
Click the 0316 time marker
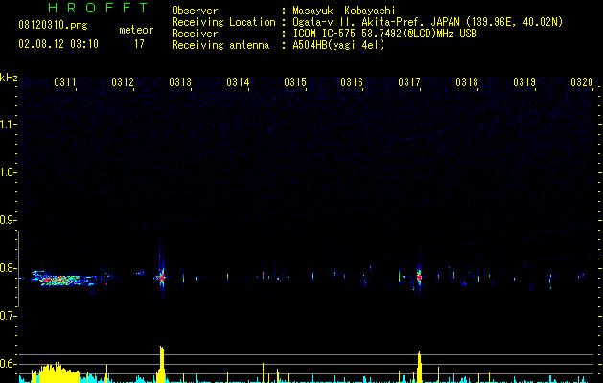click(352, 81)
